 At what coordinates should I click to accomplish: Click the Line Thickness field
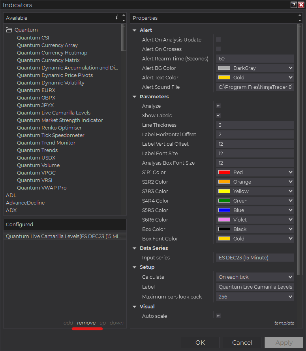(255, 125)
